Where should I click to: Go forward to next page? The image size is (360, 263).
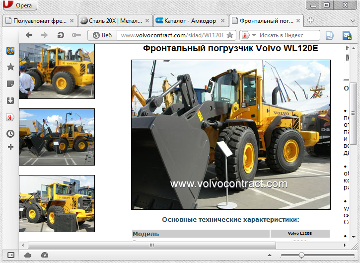click(44, 35)
